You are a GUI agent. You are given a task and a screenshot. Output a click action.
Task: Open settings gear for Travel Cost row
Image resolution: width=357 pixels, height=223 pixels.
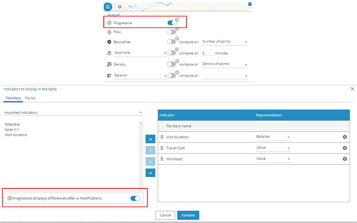344,148
